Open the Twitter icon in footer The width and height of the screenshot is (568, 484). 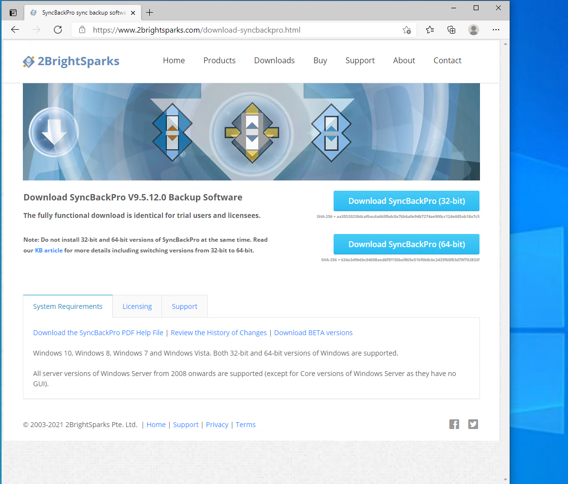coord(473,424)
